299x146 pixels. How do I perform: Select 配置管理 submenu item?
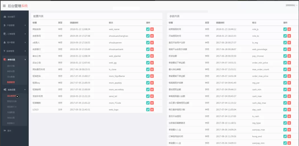pos(11,82)
